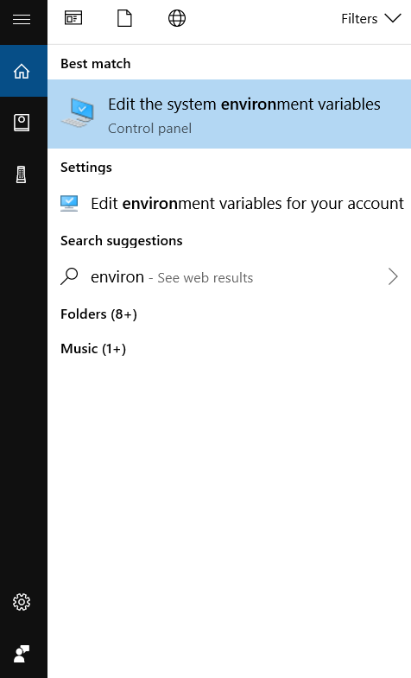
Task: Filter results by Web globe icon
Action: pos(177,19)
